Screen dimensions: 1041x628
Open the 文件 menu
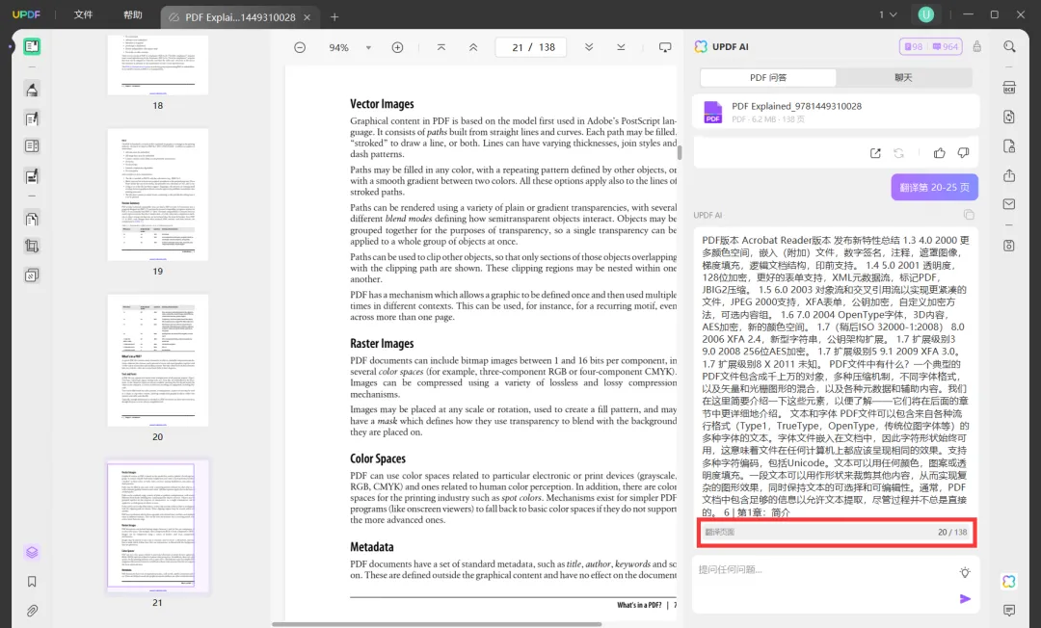[85, 14]
